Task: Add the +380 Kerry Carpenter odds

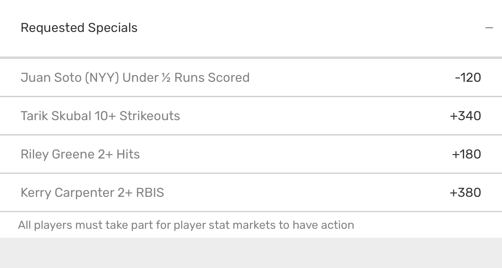Action: (x=465, y=193)
